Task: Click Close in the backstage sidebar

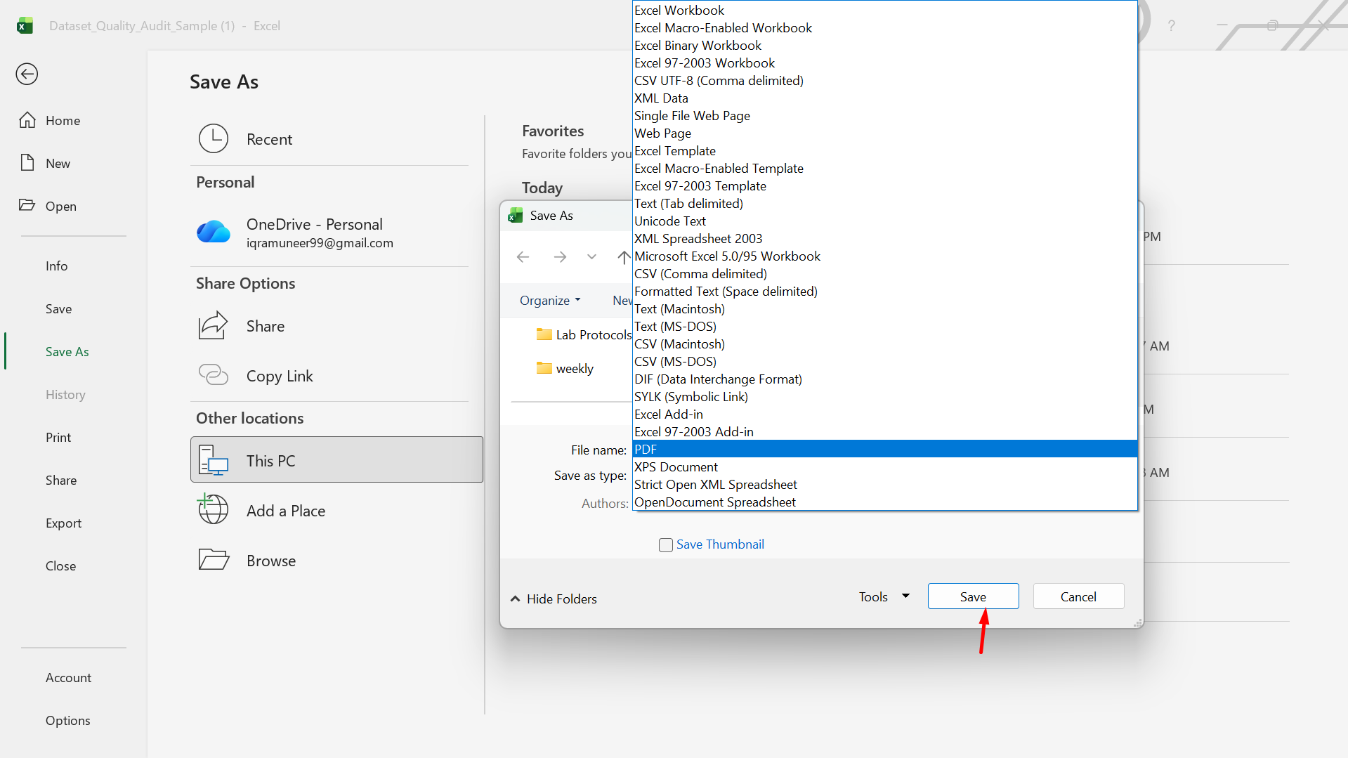Action: click(x=61, y=566)
